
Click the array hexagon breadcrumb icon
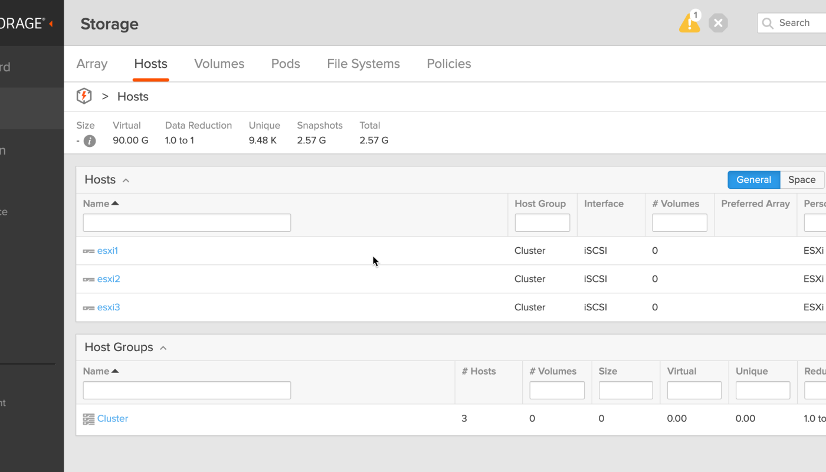(84, 96)
